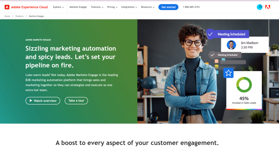Click the gray checkmark on smaller Meeting Scheduled
The image size is (279, 150).
[x=212, y=55]
